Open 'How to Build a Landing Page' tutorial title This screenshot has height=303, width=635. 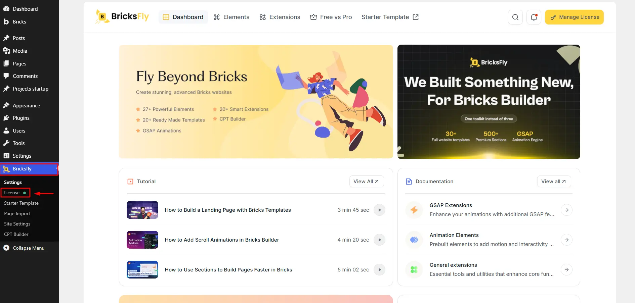pos(228,210)
